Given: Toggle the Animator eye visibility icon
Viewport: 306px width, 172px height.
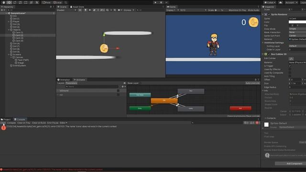Looking at the screenshot, I should pos(124,83).
